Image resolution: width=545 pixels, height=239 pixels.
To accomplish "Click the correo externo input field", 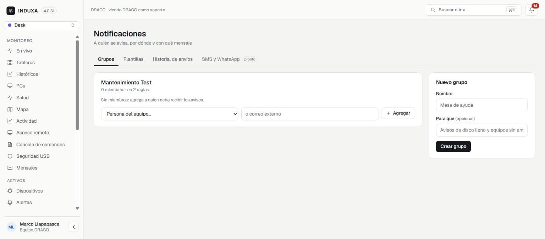I will click(310, 114).
